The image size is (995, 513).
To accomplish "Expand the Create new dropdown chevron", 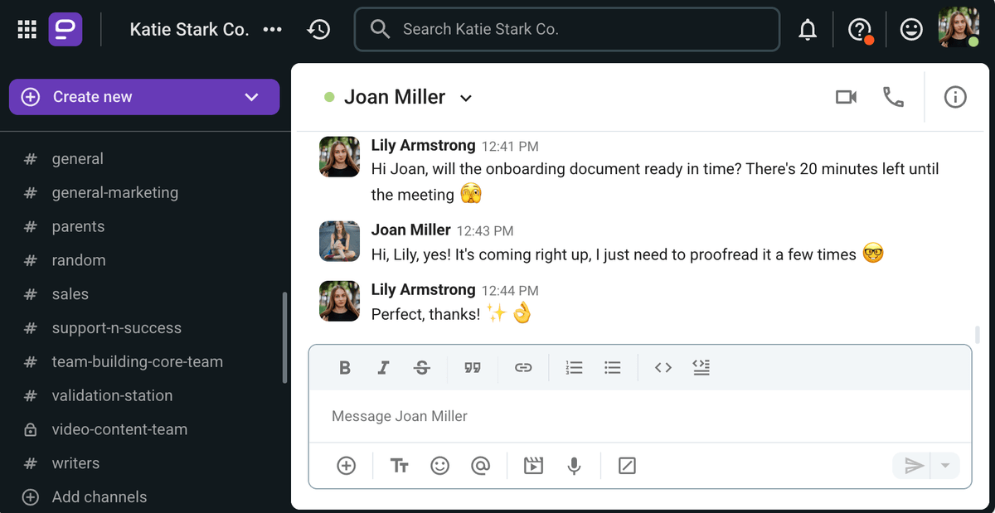I will (x=252, y=97).
